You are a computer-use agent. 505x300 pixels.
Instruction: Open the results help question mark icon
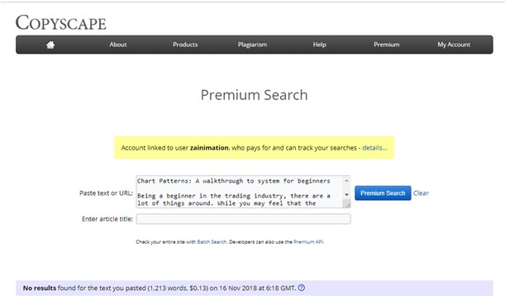(x=302, y=288)
